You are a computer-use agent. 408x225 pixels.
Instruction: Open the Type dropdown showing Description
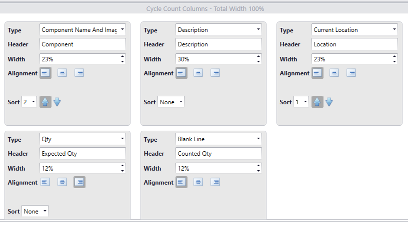click(x=218, y=29)
